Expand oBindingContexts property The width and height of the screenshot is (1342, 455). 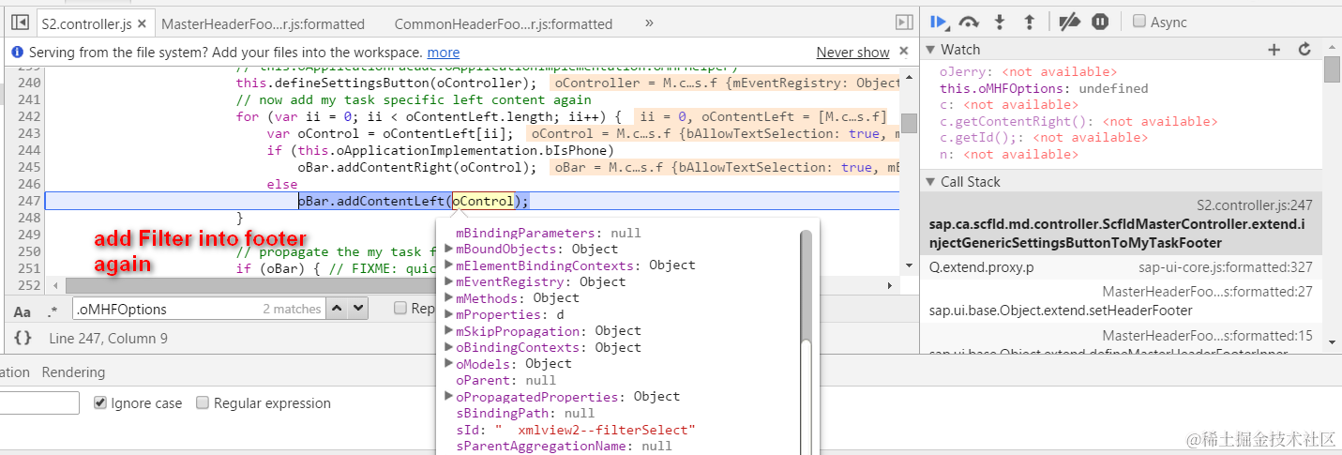click(x=450, y=347)
